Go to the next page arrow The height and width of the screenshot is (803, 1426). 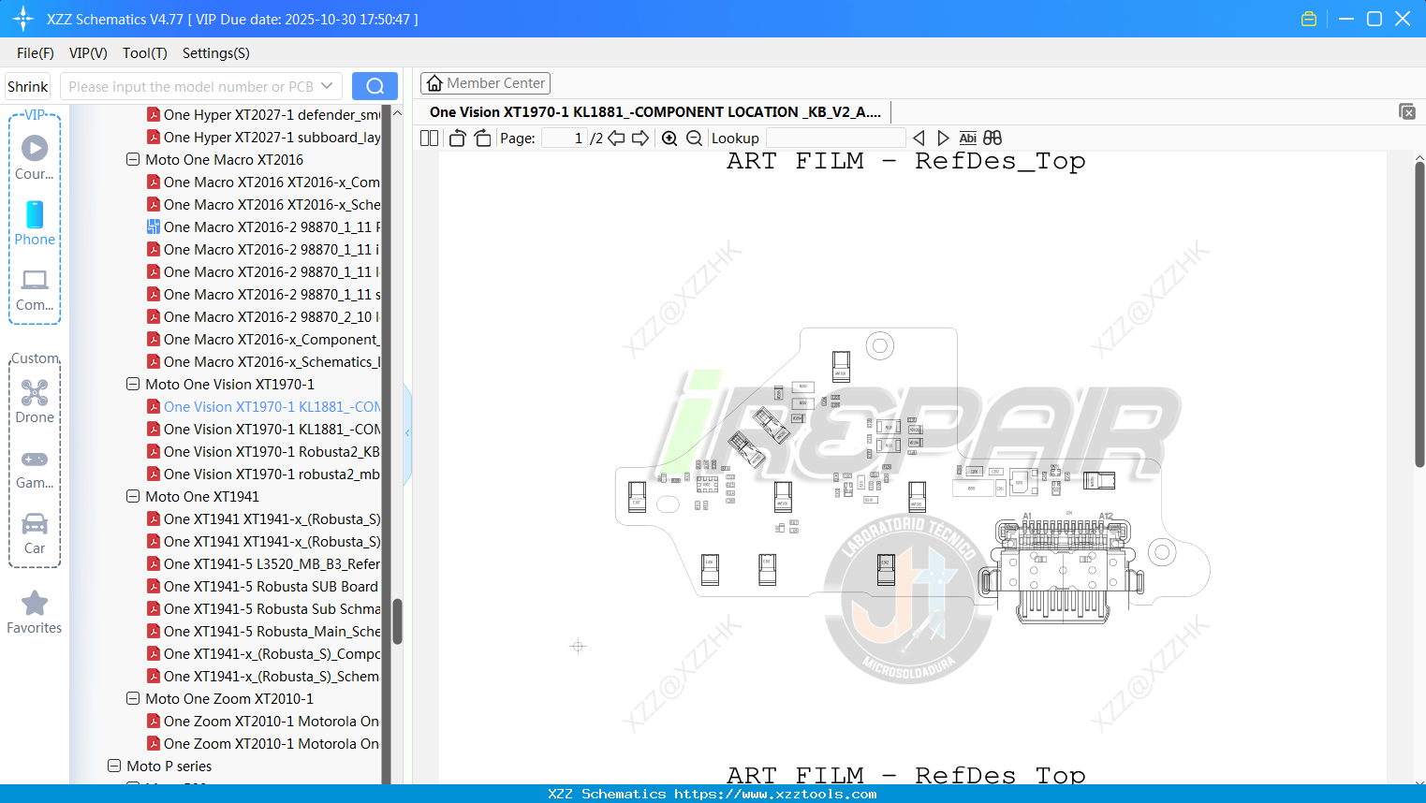640,138
